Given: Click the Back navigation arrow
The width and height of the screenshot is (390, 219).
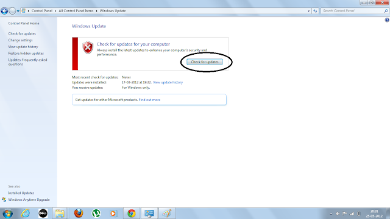Looking at the screenshot, I should click(4, 11).
